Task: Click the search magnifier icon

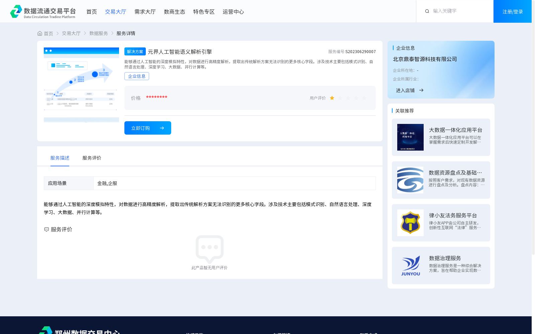Action: 427,11
